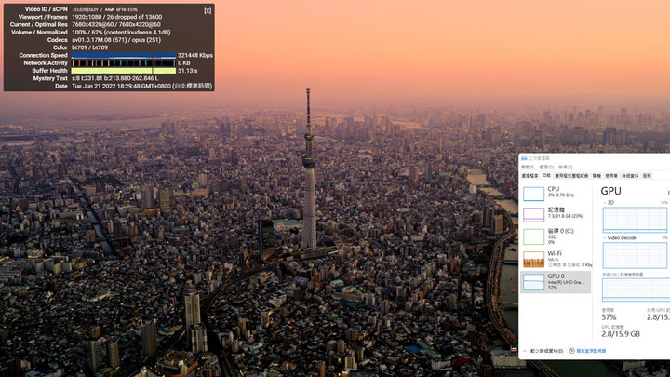Click the large 'GPU' heading

[611, 191]
